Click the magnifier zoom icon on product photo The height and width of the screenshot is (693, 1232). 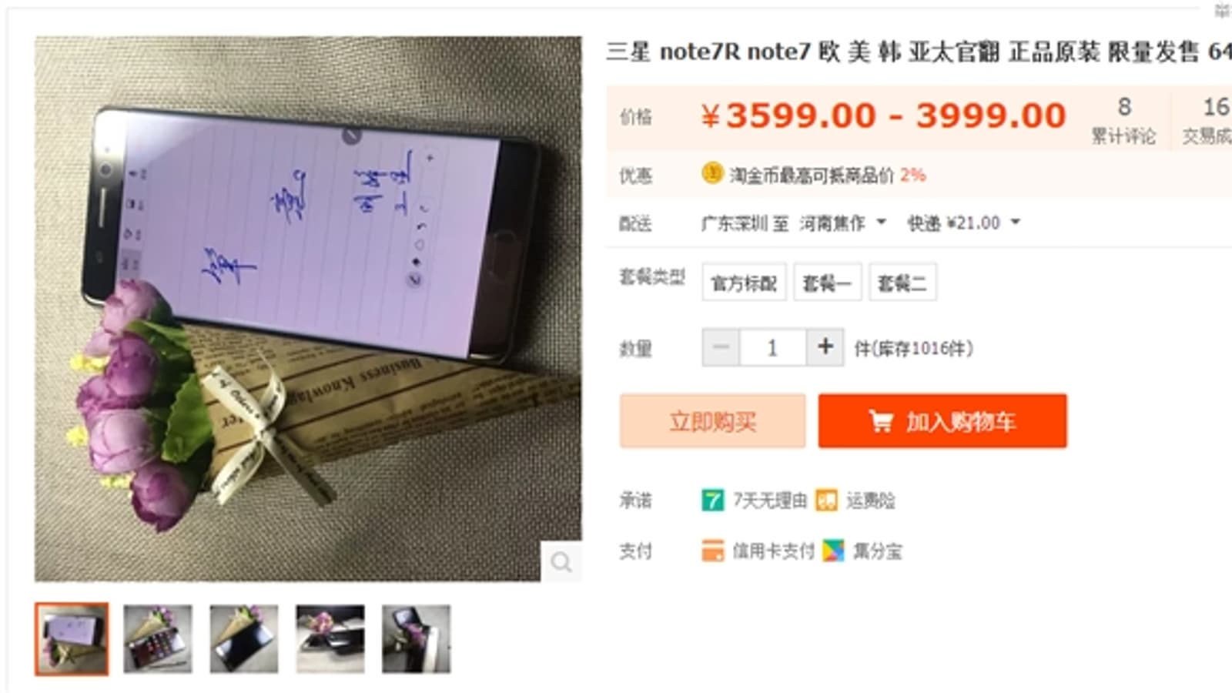(561, 562)
